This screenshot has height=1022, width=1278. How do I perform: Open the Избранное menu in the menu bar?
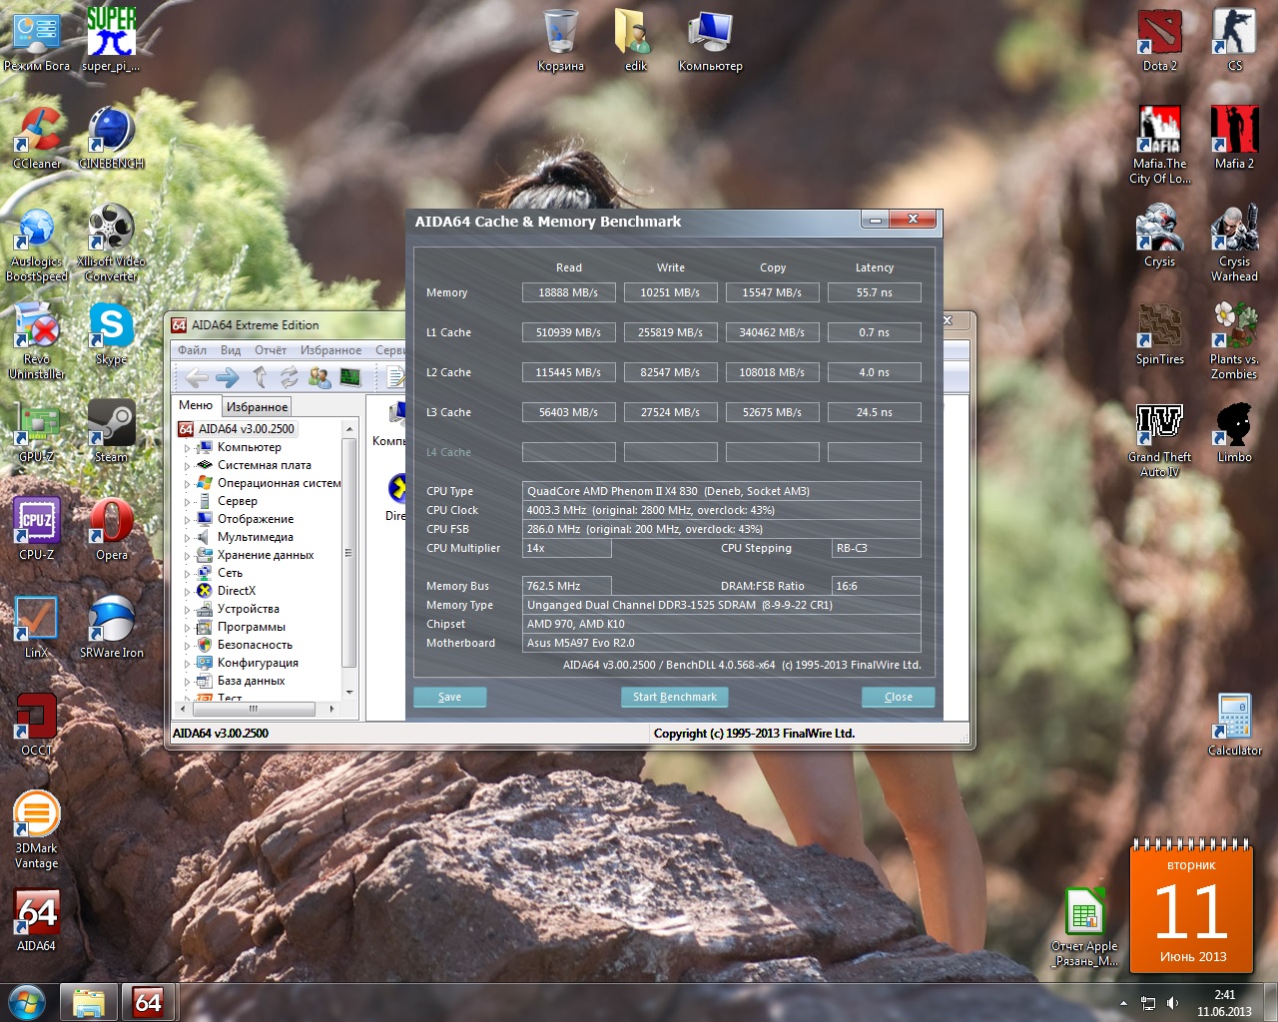(330, 350)
